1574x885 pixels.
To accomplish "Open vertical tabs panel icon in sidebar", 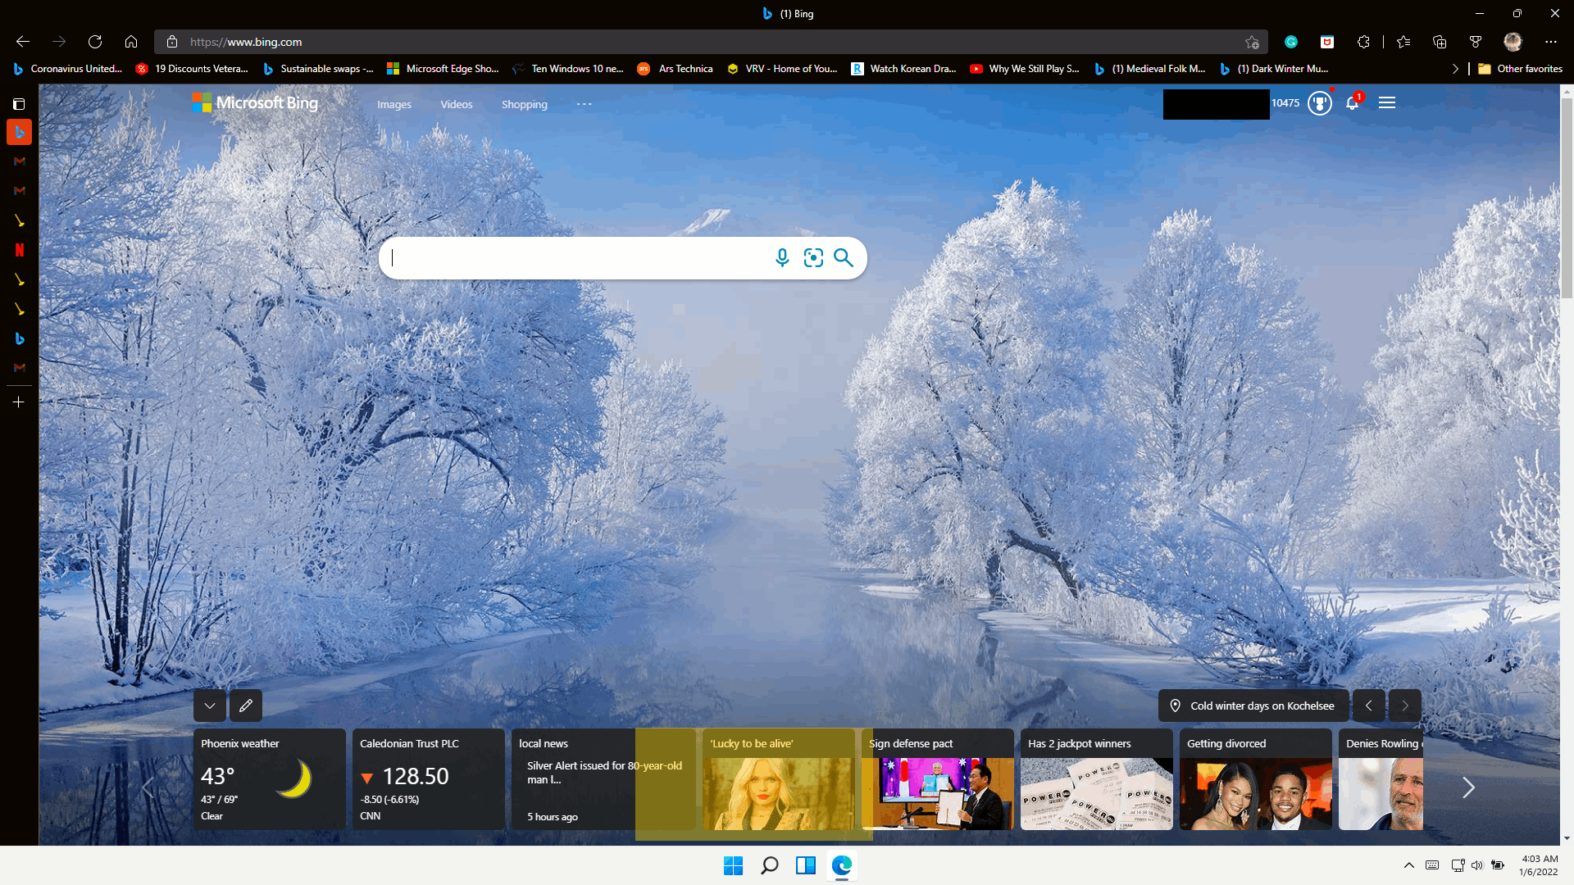I will (19, 104).
